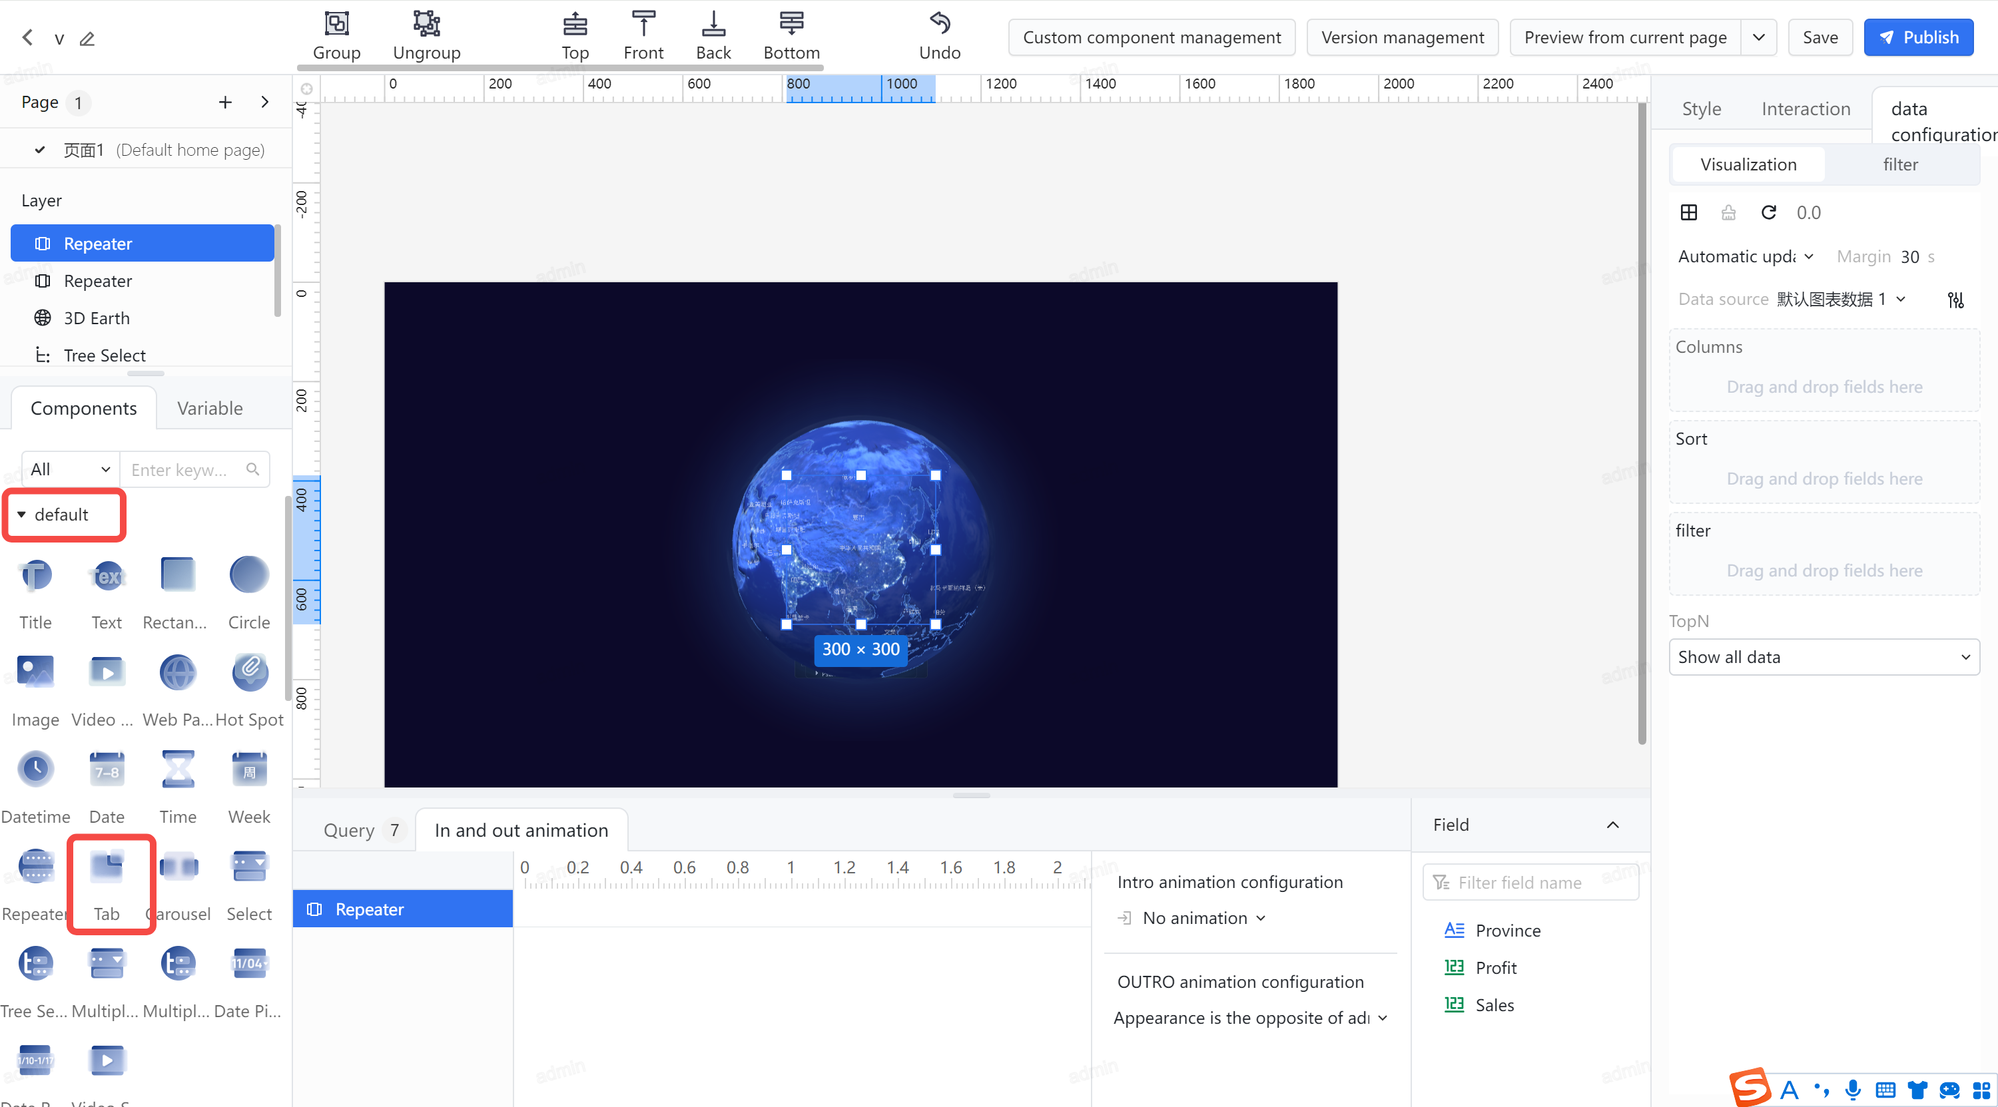Add the Title component
Screen dimensions: 1998x1107
point(36,593)
